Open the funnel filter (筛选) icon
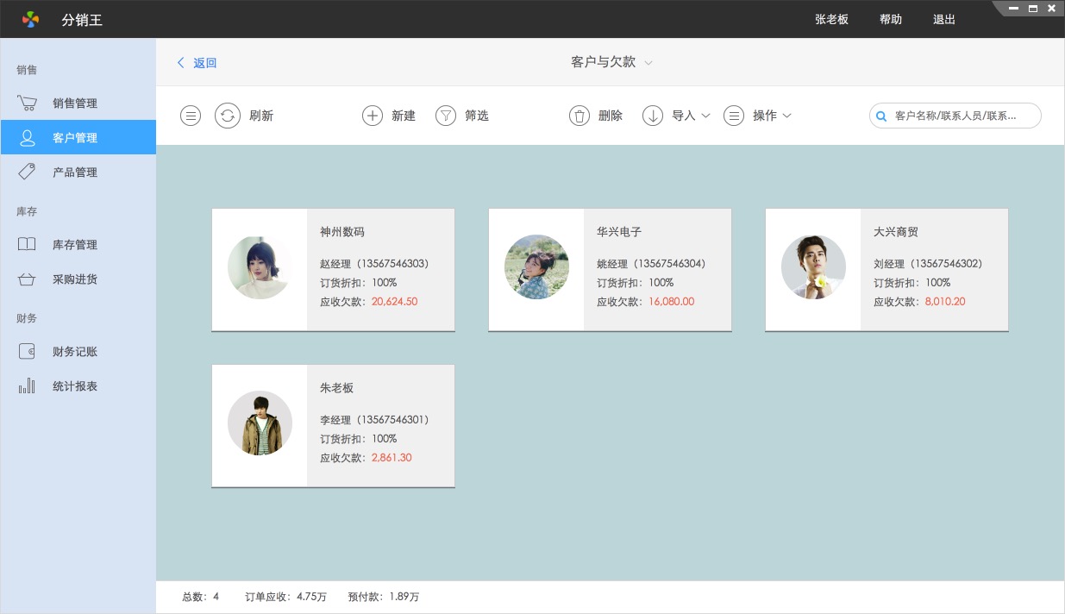 (x=445, y=116)
